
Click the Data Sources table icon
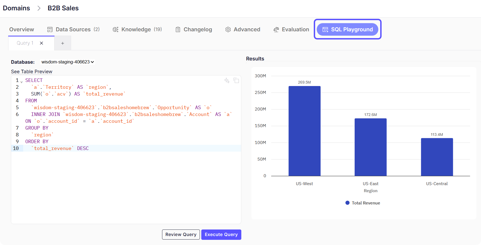pyautogui.click(x=50, y=29)
